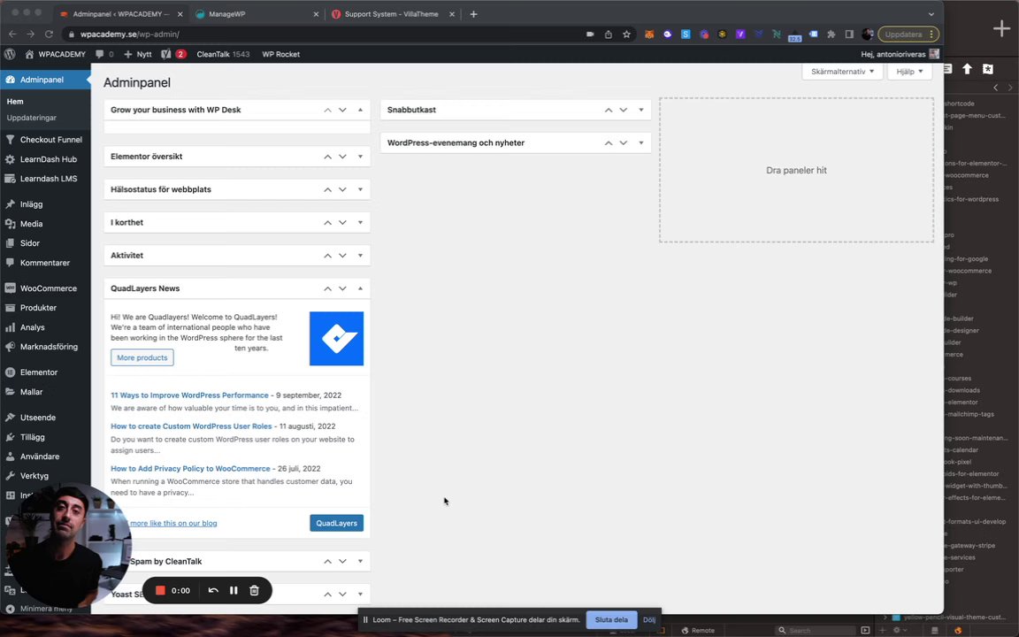Click the More products button
This screenshot has width=1019, height=637.
(142, 357)
